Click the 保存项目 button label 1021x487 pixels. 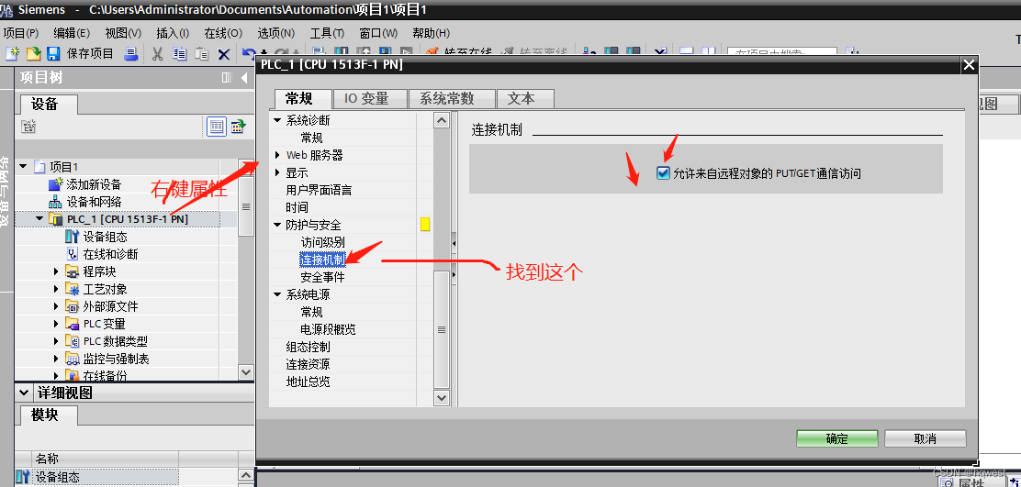(x=90, y=54)
